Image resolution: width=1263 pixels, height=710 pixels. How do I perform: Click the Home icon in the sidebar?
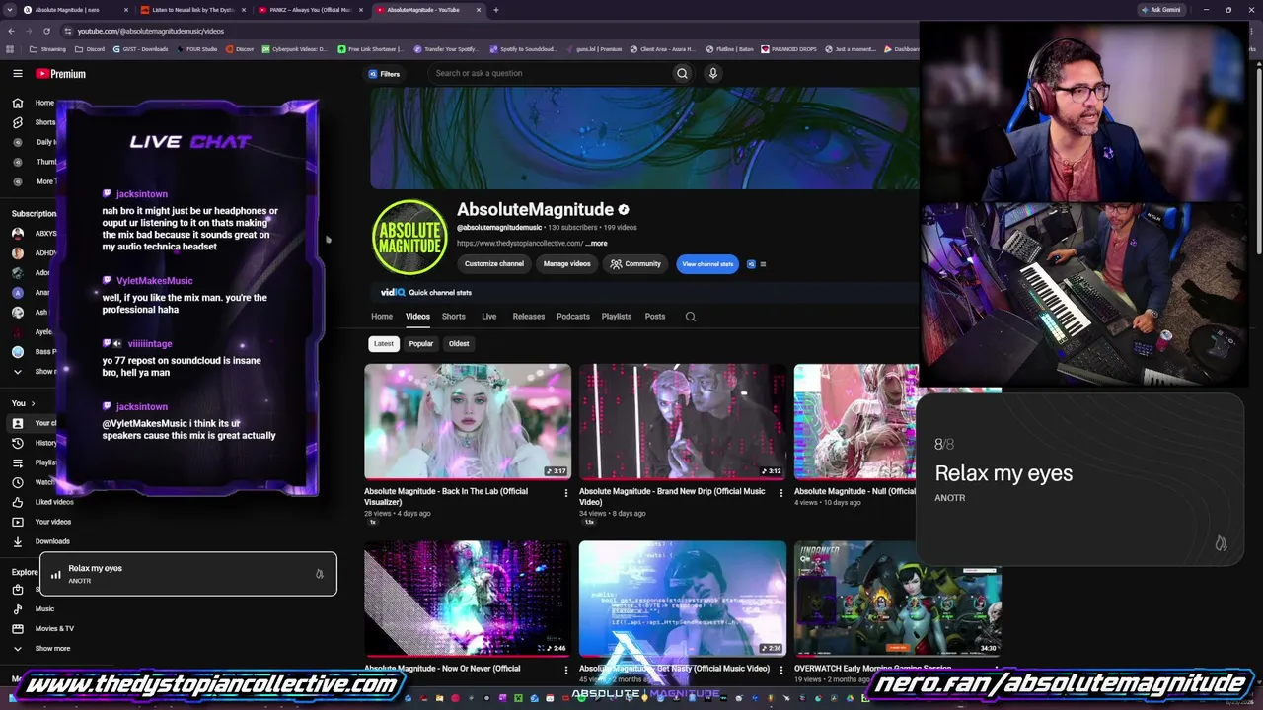click(18, 103)
